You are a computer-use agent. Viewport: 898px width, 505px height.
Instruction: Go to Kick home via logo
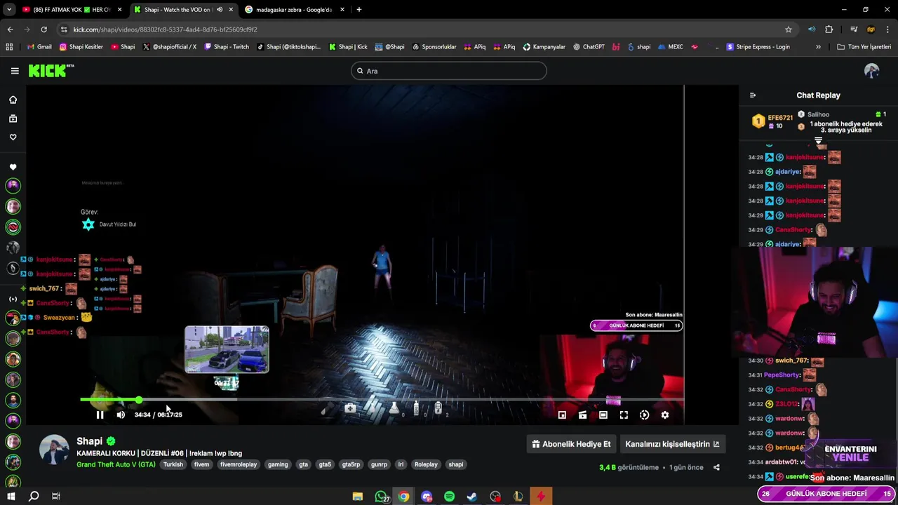[51, 70]
